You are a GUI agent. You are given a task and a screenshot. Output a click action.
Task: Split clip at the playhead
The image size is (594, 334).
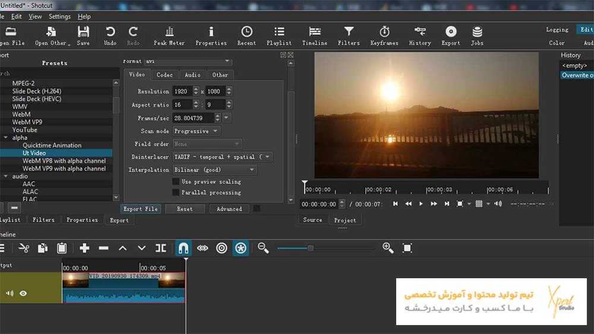[x=160, y=248]
